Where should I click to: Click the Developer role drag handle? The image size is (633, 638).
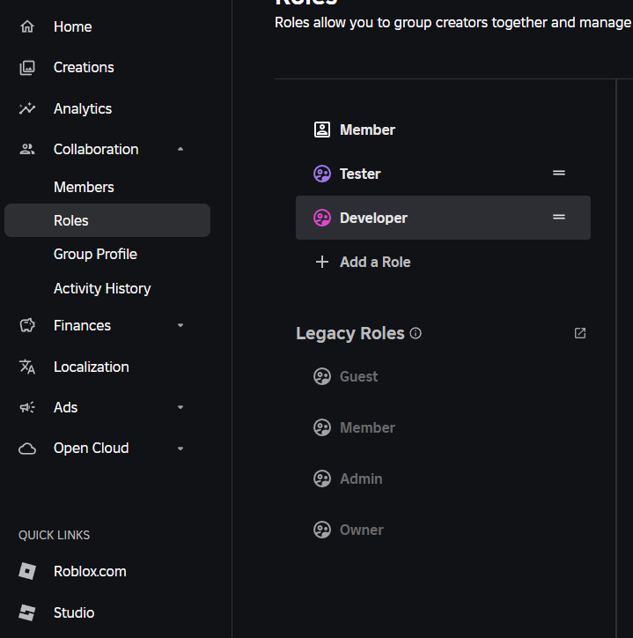559,217
